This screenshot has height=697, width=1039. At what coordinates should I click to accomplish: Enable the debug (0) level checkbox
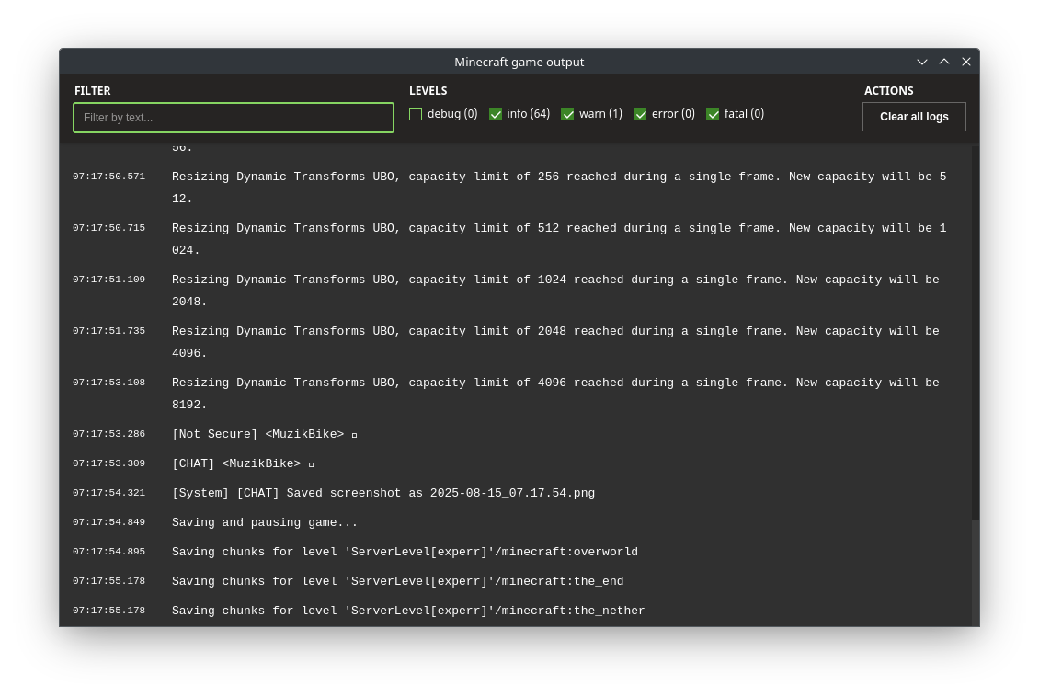tap(416, 114)
